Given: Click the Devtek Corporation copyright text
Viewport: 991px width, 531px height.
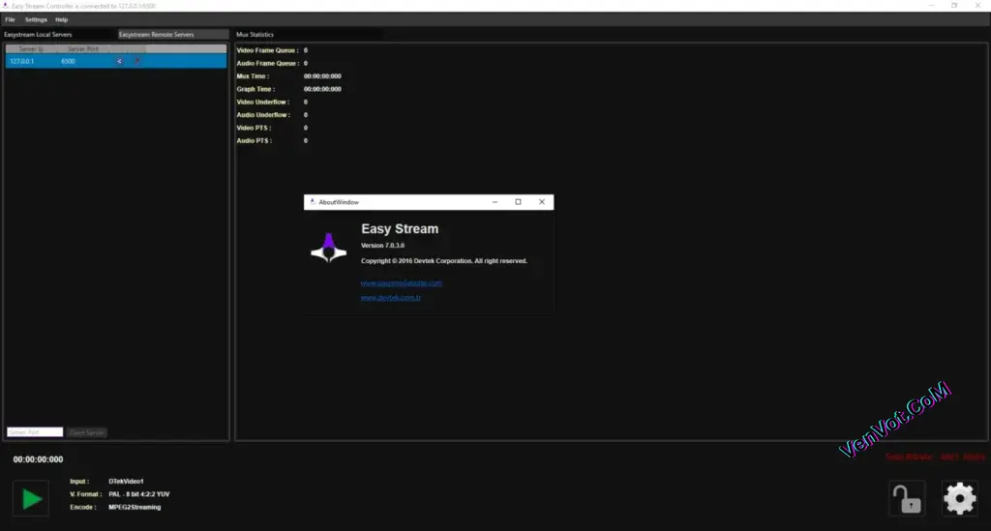Looking at the screenshot, I should pos(443,261).
